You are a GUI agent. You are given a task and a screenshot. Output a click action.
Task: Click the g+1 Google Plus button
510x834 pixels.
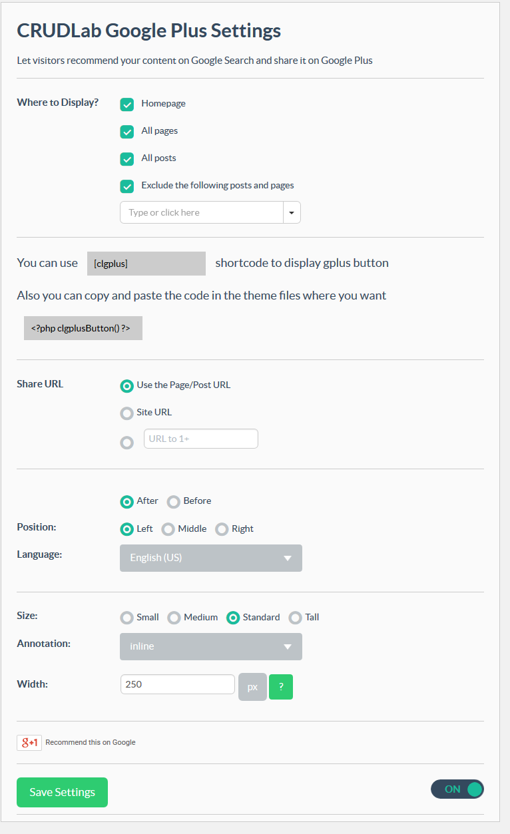click(x=29, y=743)
